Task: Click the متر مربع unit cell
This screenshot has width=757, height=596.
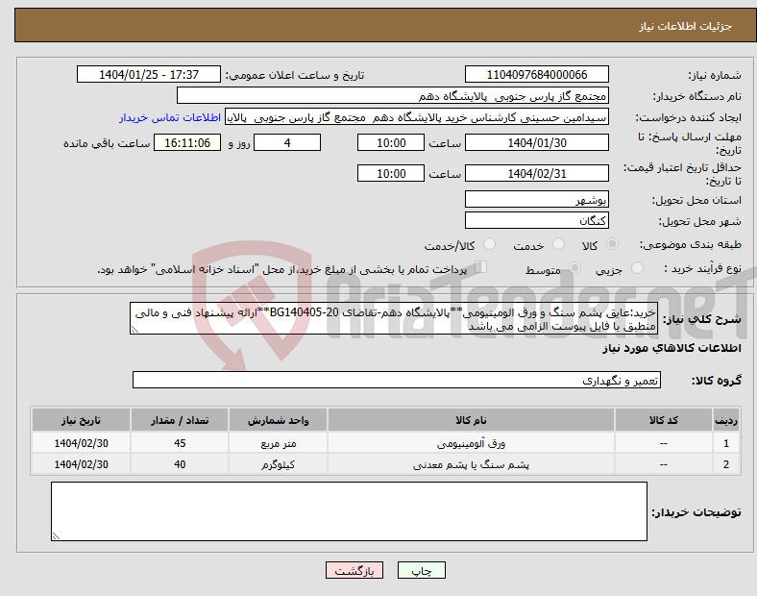Action: pos(278,443)
